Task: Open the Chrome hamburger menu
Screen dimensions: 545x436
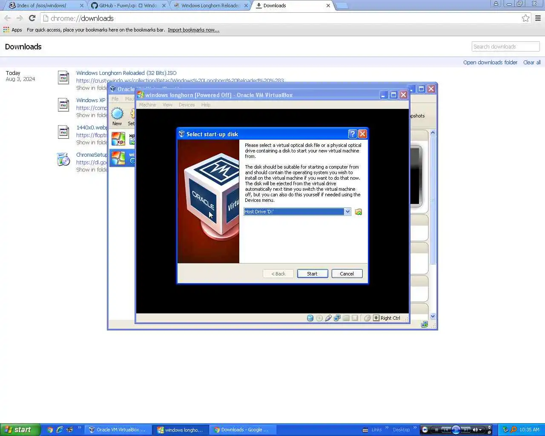Action: pyautogui.click(x=538, y=18)
